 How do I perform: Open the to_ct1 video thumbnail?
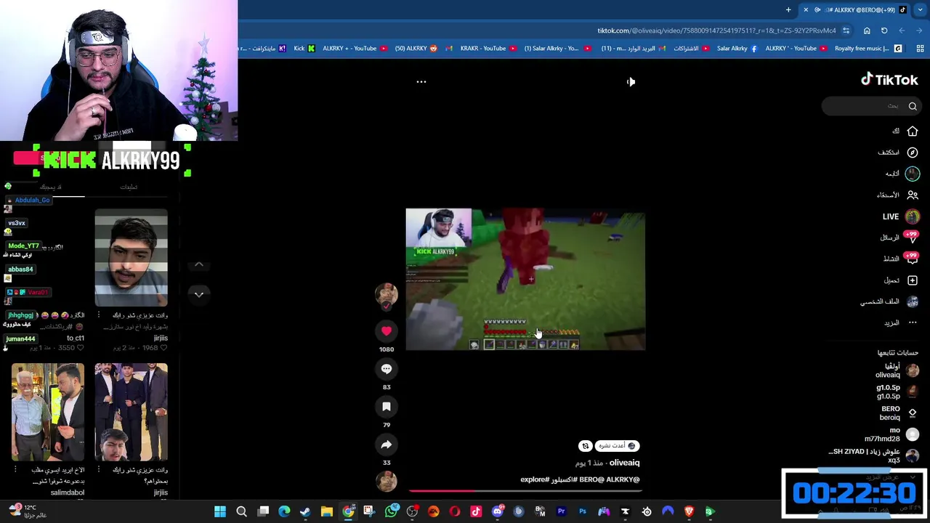131,258
